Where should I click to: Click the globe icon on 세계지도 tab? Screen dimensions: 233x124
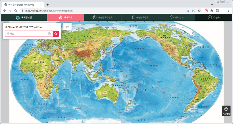point(60,17)
